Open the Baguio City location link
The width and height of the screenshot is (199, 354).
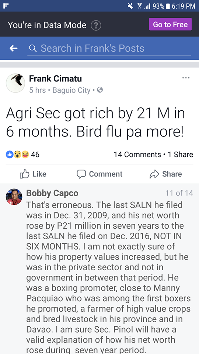click(x=71, y=90)
